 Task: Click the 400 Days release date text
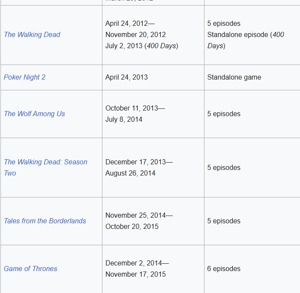pyautogui.click(x=142, y=46)
